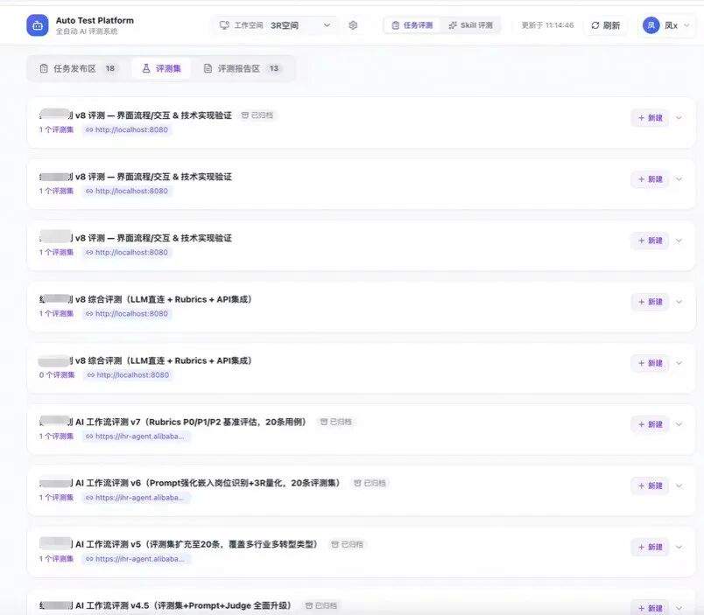Click the Auto Test Platform logo icon
Viewport: 704px width, 615px height.
35,24
